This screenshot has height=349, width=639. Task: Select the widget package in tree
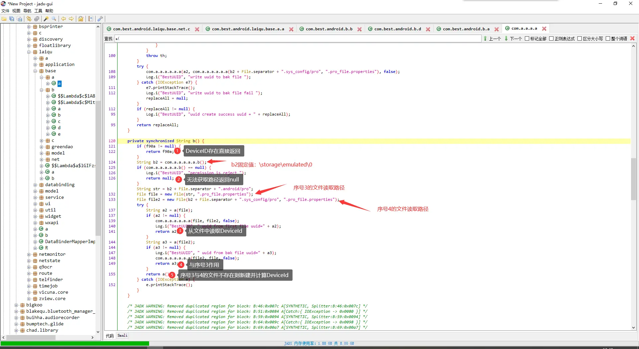(x=53, y=216)
